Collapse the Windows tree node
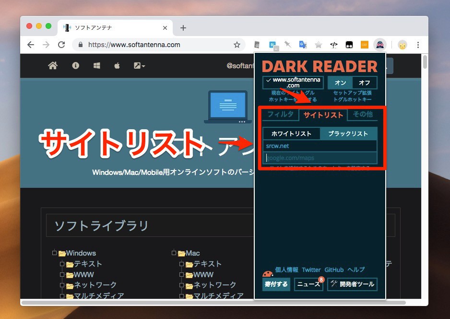 click(54, 253)
